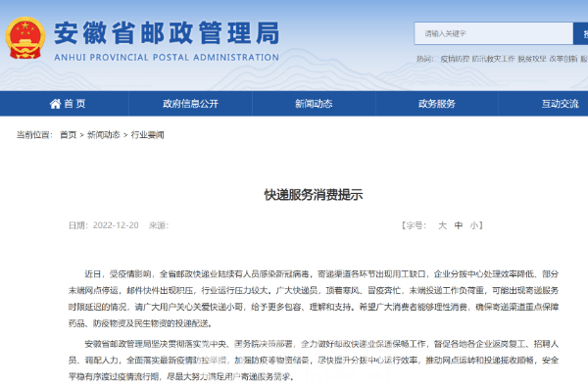Set font size to 小 (small)
This screenshot has width=588, height=389.
[474, 225]
